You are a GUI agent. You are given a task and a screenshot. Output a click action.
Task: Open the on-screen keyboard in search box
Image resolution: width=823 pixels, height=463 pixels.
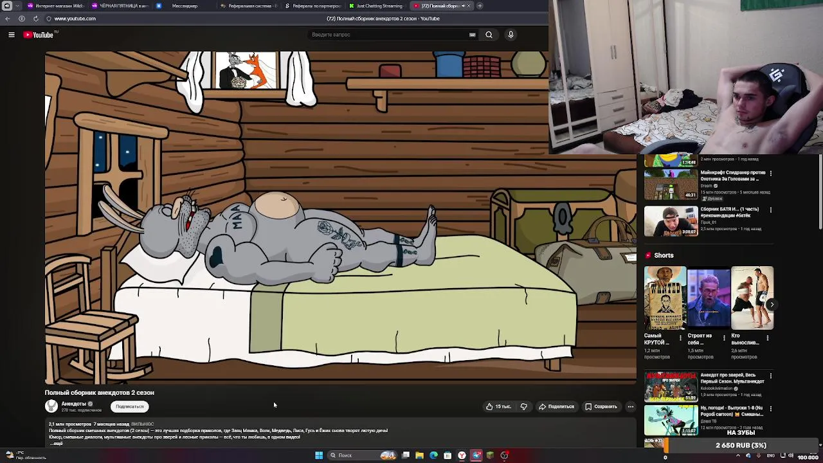473,35
